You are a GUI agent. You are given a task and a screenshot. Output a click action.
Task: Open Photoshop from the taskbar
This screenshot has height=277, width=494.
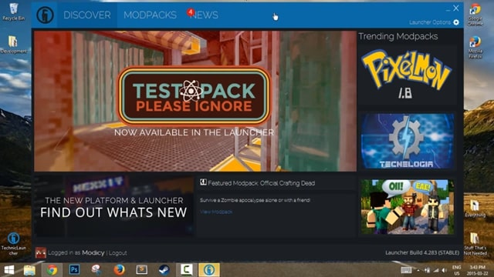(74, 270)
